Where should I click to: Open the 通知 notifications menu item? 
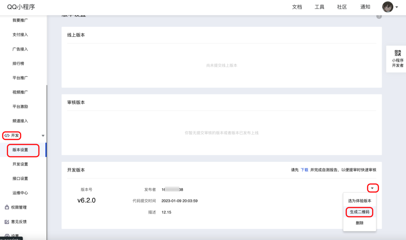[x=365, y=7]
